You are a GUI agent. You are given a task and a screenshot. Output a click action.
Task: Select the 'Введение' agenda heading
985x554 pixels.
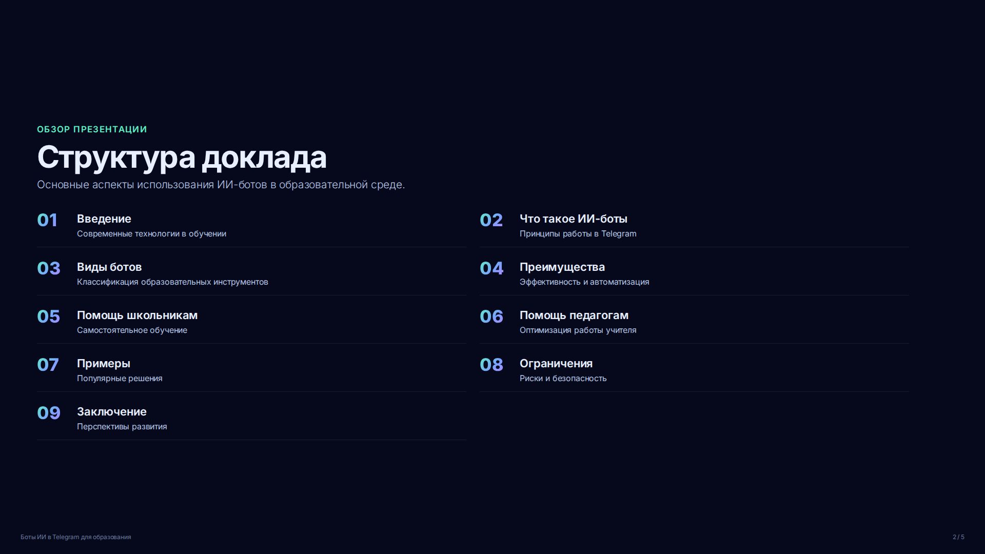click(104, 219)
